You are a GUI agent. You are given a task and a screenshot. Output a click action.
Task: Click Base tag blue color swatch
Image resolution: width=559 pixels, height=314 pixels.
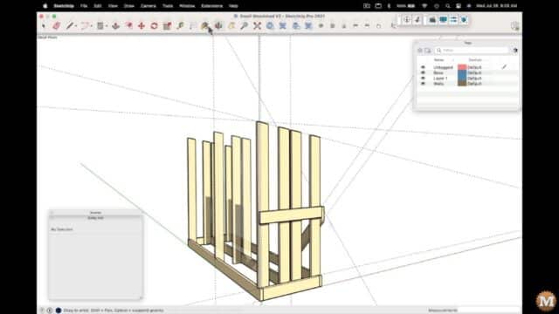(462, 72)
